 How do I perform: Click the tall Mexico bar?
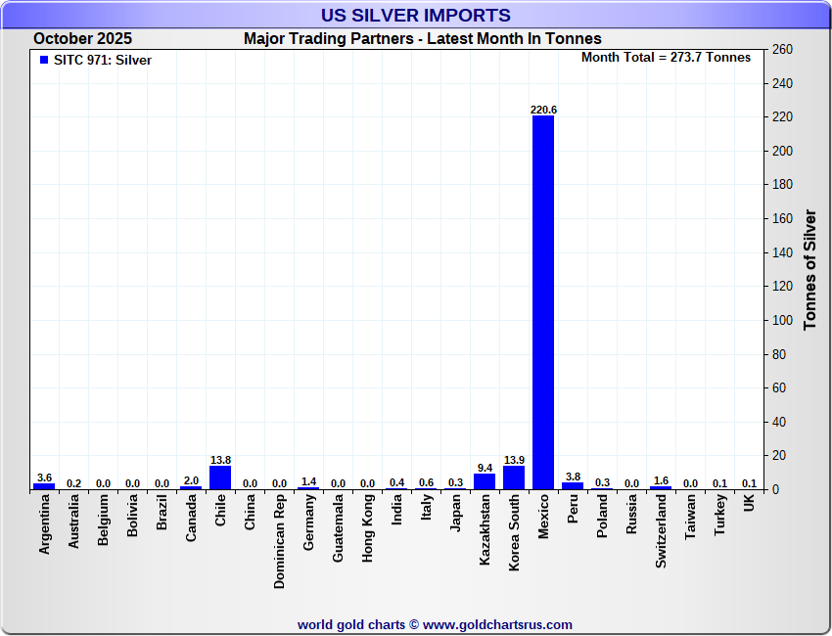(x=543, y=303)
